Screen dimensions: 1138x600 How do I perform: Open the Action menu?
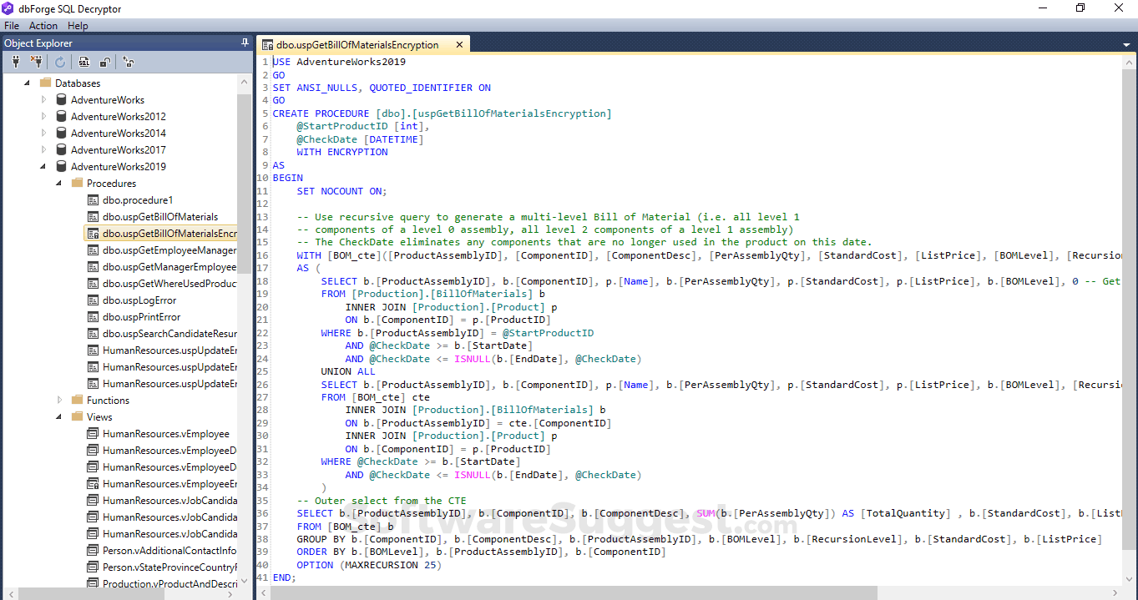pos(43,26)
